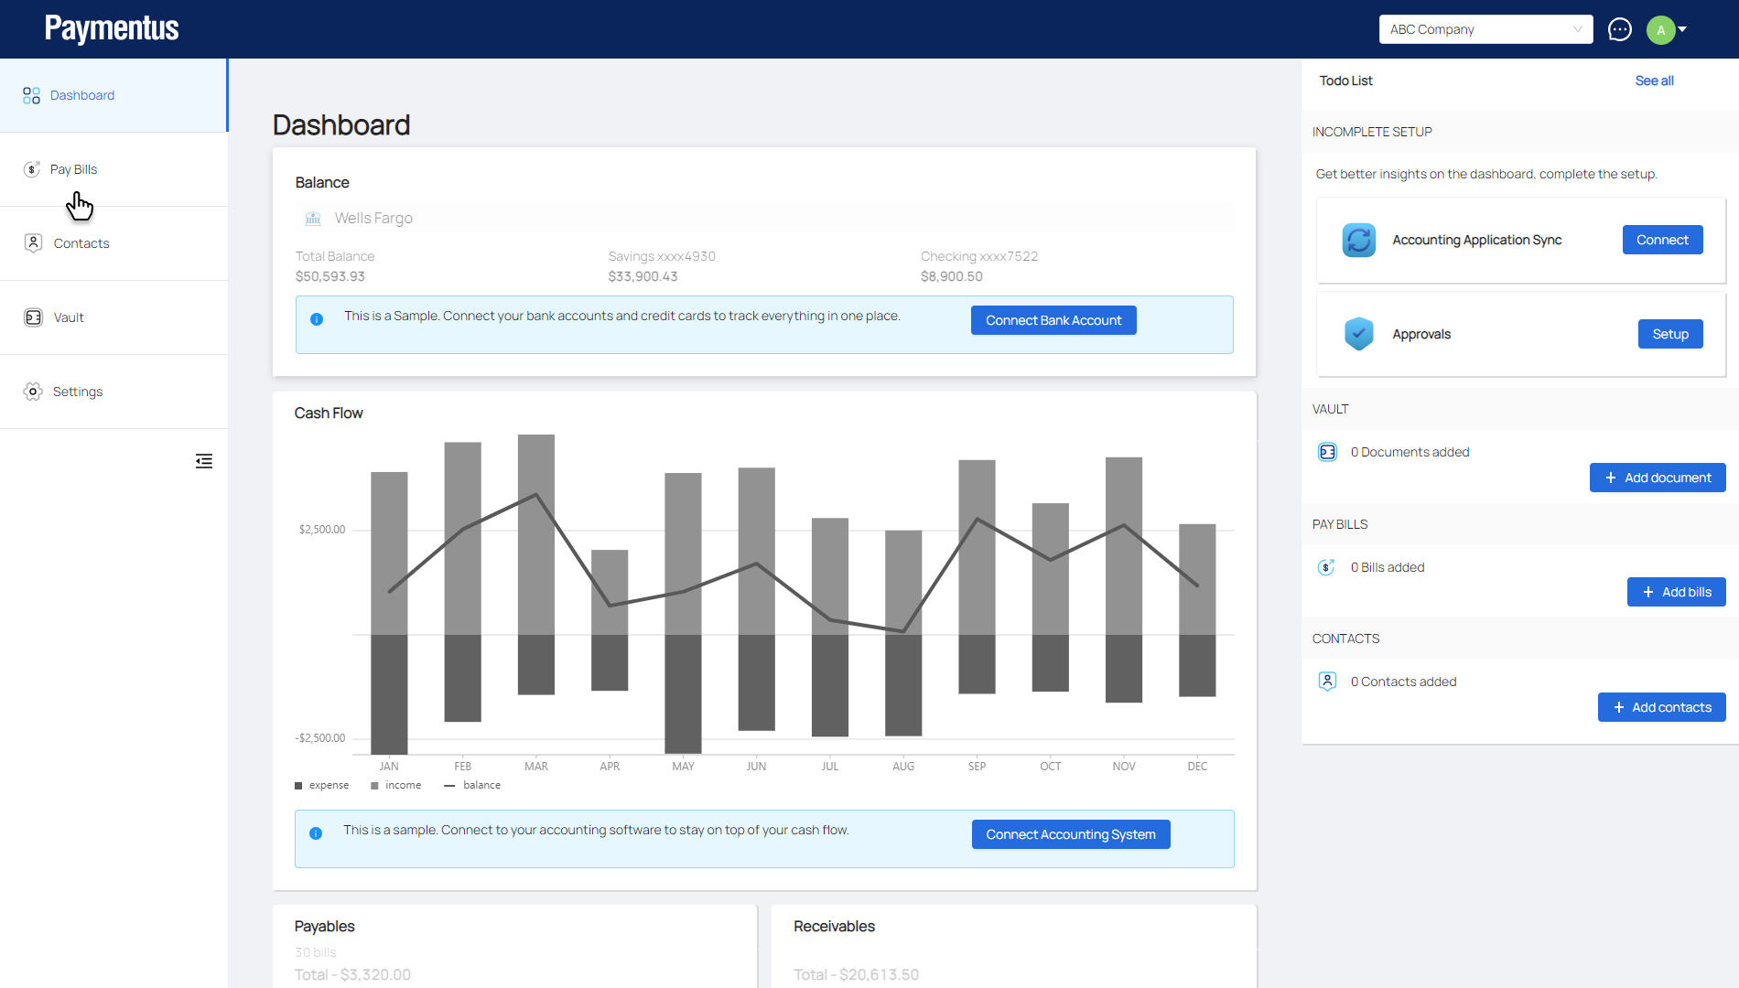
Task: Open the chat messages icon
Action: [1619, 29]
